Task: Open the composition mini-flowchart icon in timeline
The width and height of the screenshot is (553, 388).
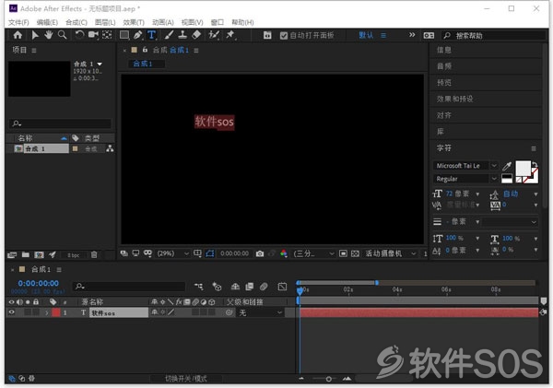Action: point(198,287)
